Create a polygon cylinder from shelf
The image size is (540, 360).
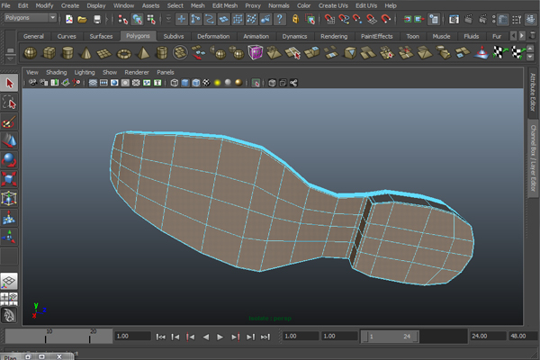tap(67, 53)
